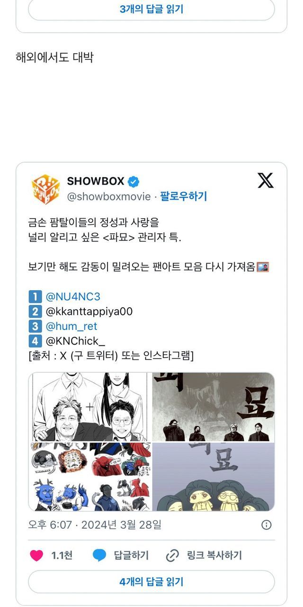Click the blue verified badge
Image resolution: width=303 pixels, height=607 pixels.
pos(134,181)
